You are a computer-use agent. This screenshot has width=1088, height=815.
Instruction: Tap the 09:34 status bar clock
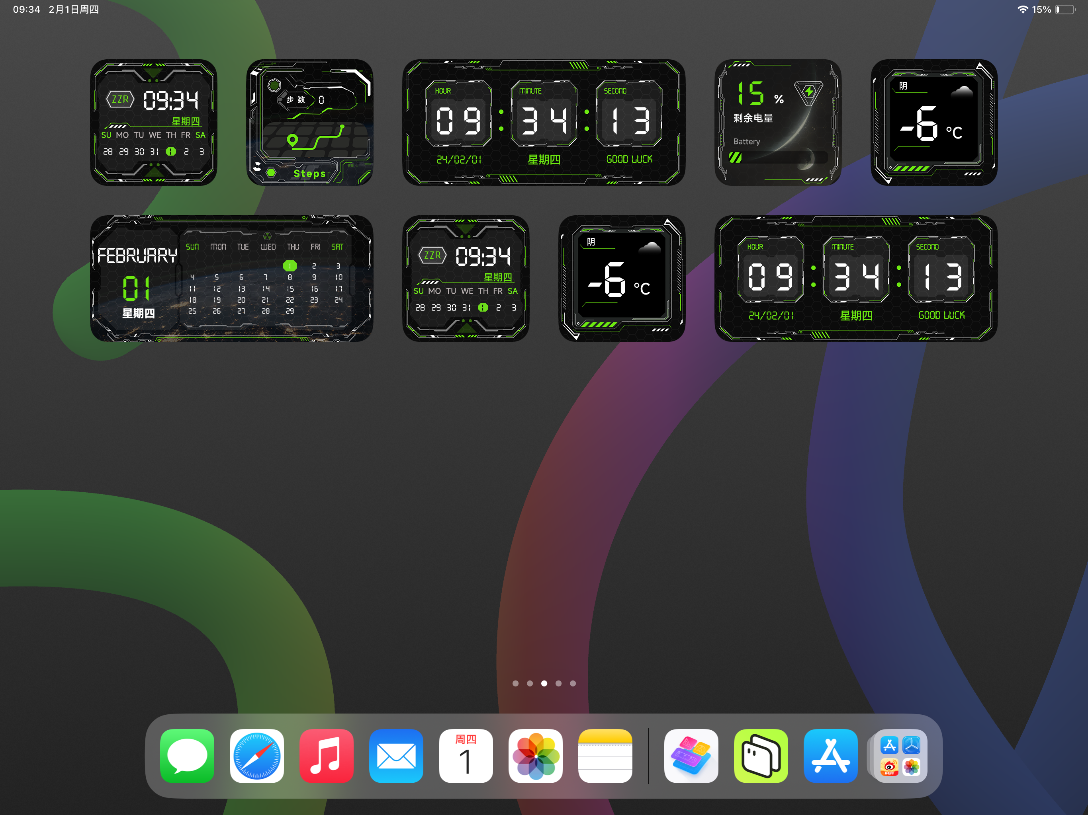point(27,9)
